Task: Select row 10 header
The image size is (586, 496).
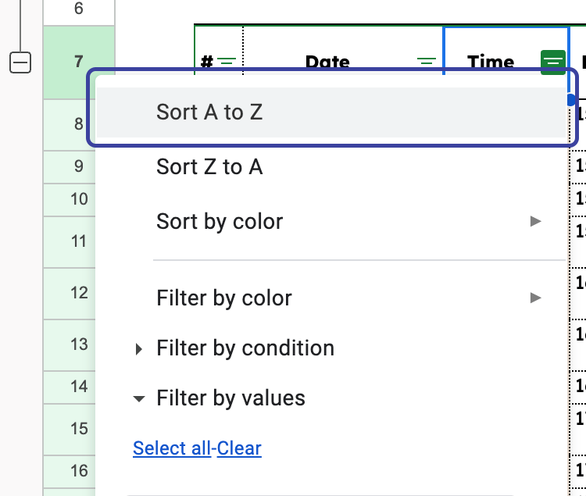Action: 78,199
